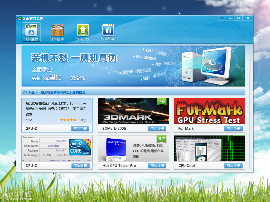Click the FurMark GPU Stress Test thumbnail
Screen dimensions: 270x202
pyautogui.click(x=209, y=111)
